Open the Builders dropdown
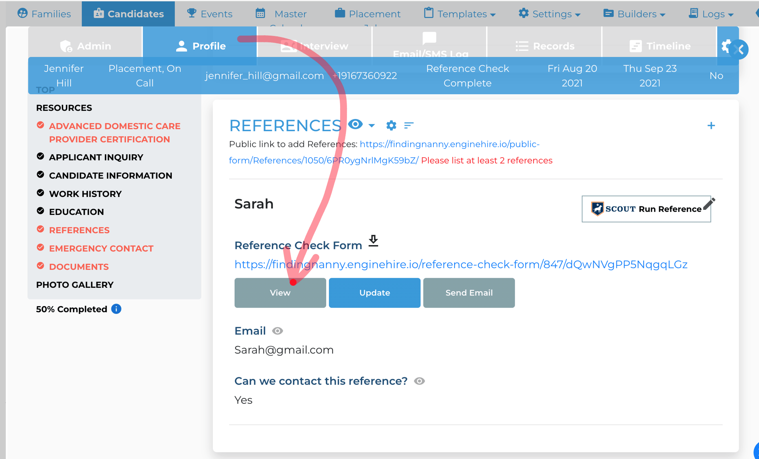The image size is (759, 459). coord(634,14)
